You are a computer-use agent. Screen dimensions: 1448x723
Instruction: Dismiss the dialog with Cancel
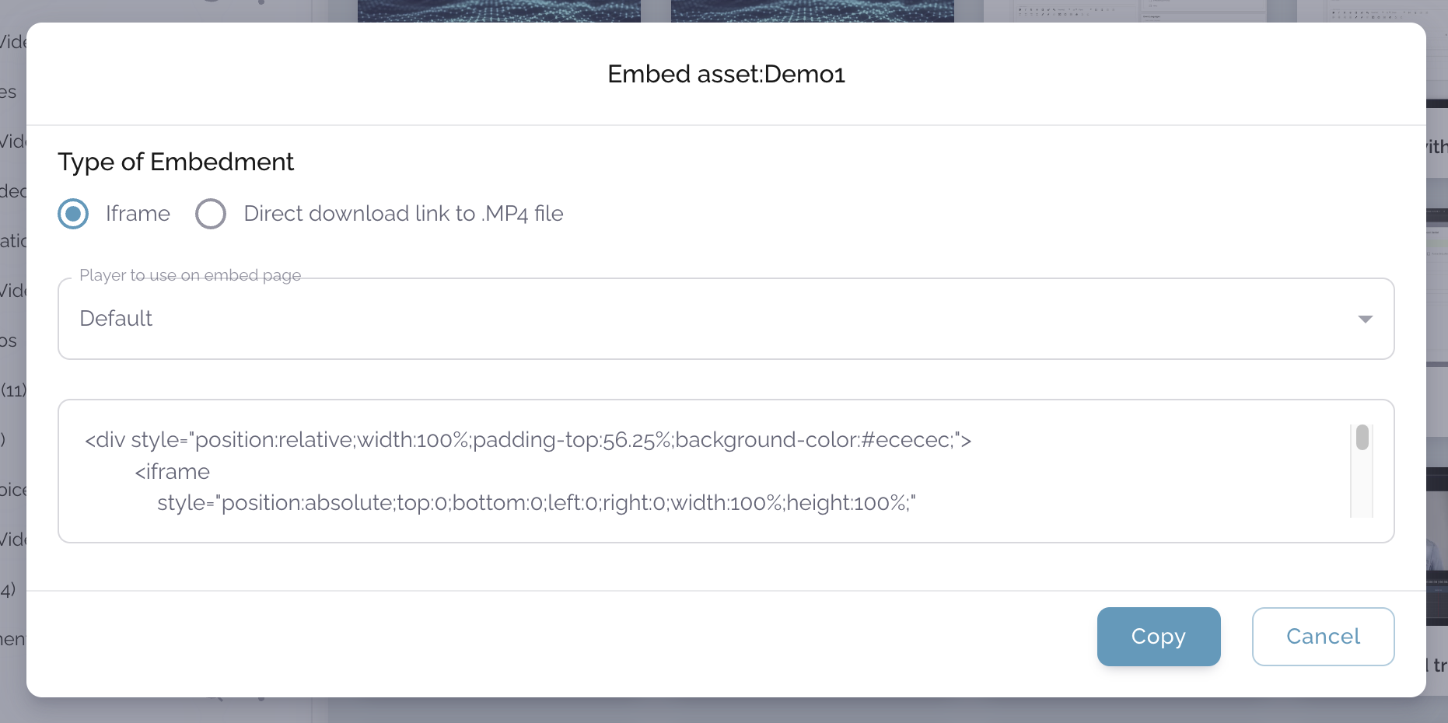[1323, 637]
